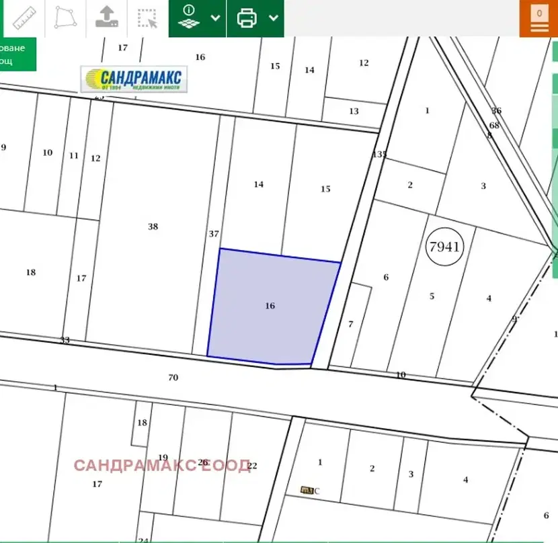Select unhighlighted parcel 16 beside top parcel 17
This screenshot has height=543, width=558.
point(200,57)
